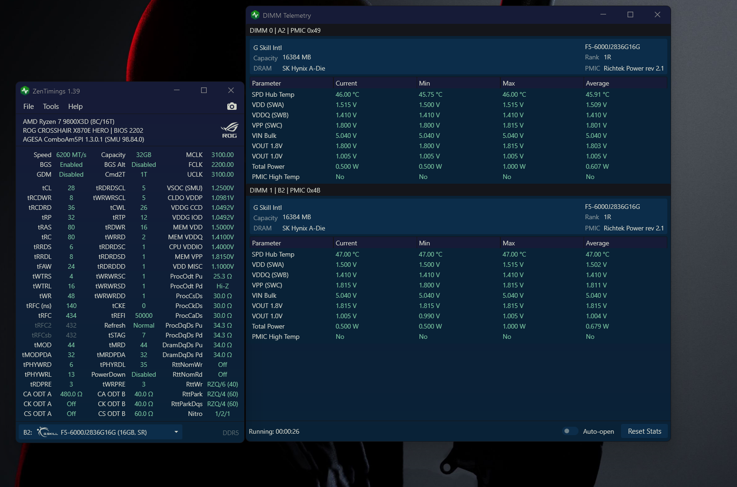Close the DIMM Telemetry window
Screen dimensions: 737x487
[x=658, y=14]
